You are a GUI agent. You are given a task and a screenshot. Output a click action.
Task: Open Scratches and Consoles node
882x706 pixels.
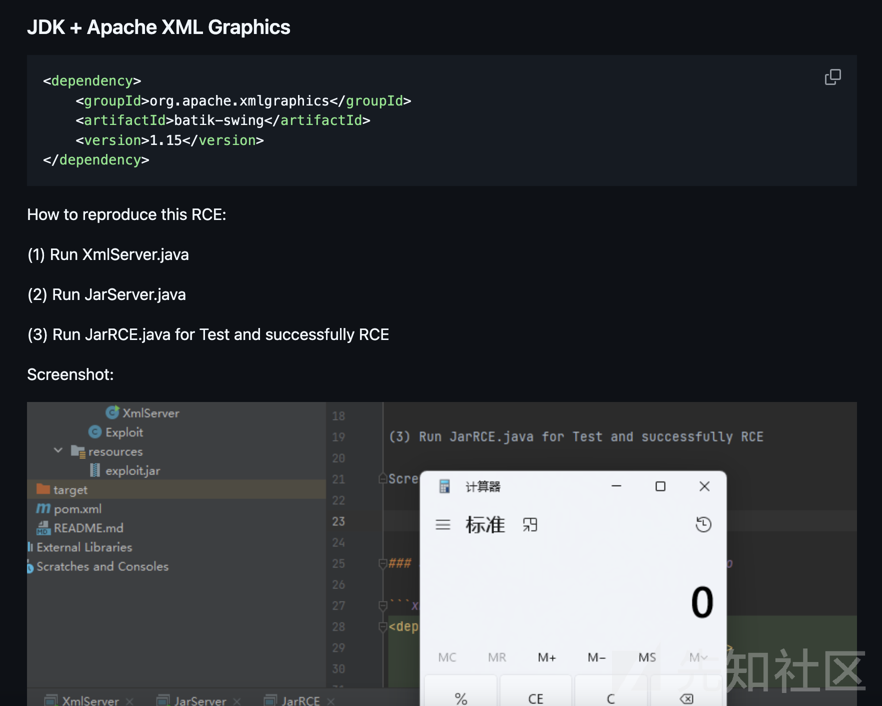[98, 566]
